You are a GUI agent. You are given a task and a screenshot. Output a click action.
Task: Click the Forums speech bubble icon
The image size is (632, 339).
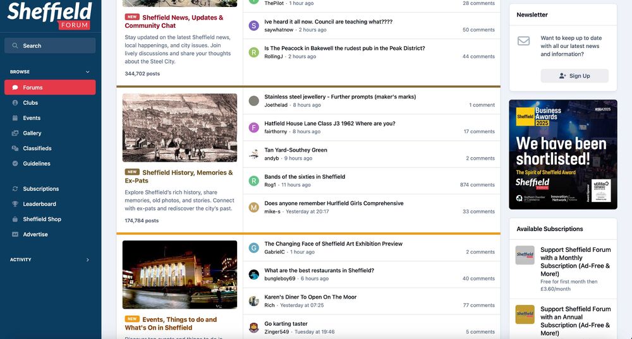(15, 87)
